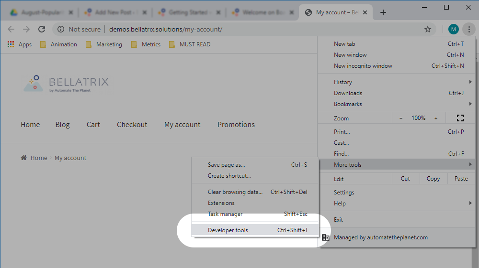
Task: Switch to the August-Popular tab
Action: [x=42, y=12]
